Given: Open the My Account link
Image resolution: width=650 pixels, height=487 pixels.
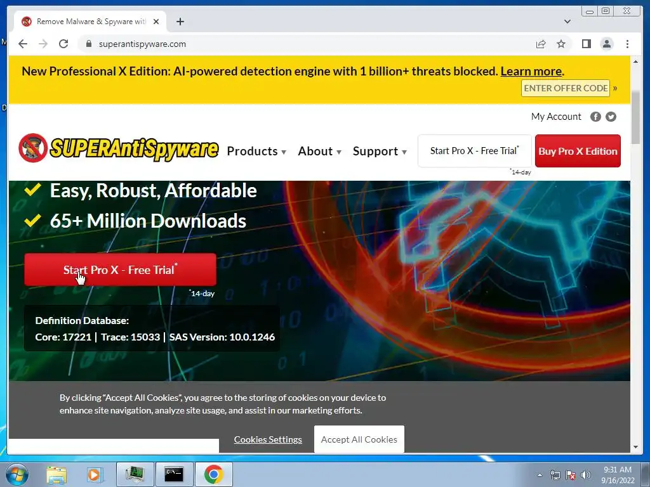Looking at the screenshot, I should point(556,117).
